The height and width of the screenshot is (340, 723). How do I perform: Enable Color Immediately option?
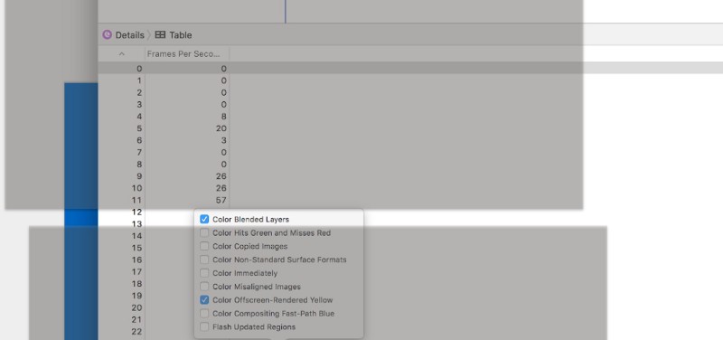(x=204, y=273)
